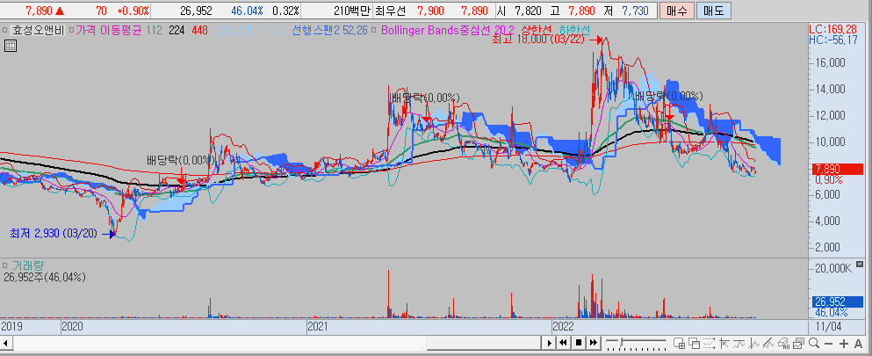Click the 선행스팬1 9,26 label

point(250,30)
